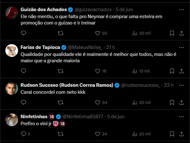The height and width of the screenshot is (143, 190).
Task: Bookmark the Ninfetinhas tweet
Action: tap(172, 134)
